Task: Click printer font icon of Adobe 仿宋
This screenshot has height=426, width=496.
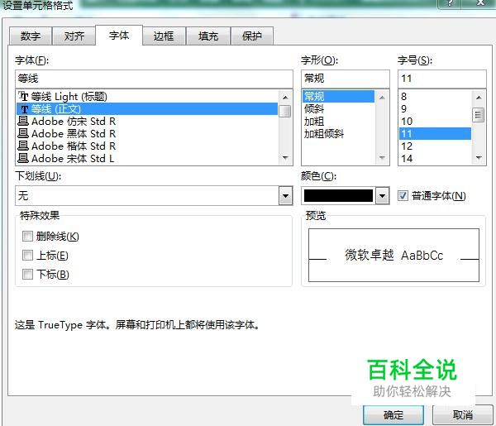Action: [23, 121]
